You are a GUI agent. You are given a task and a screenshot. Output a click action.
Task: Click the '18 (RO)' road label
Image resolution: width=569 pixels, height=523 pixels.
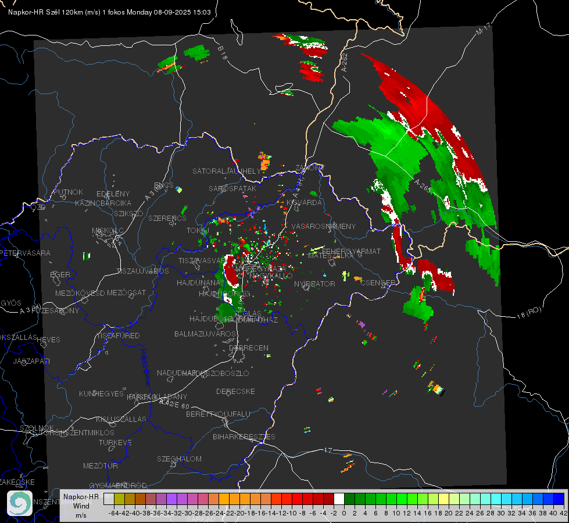click(529, 313)
